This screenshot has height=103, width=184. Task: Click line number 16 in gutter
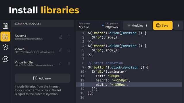click(x=82, y=97)
